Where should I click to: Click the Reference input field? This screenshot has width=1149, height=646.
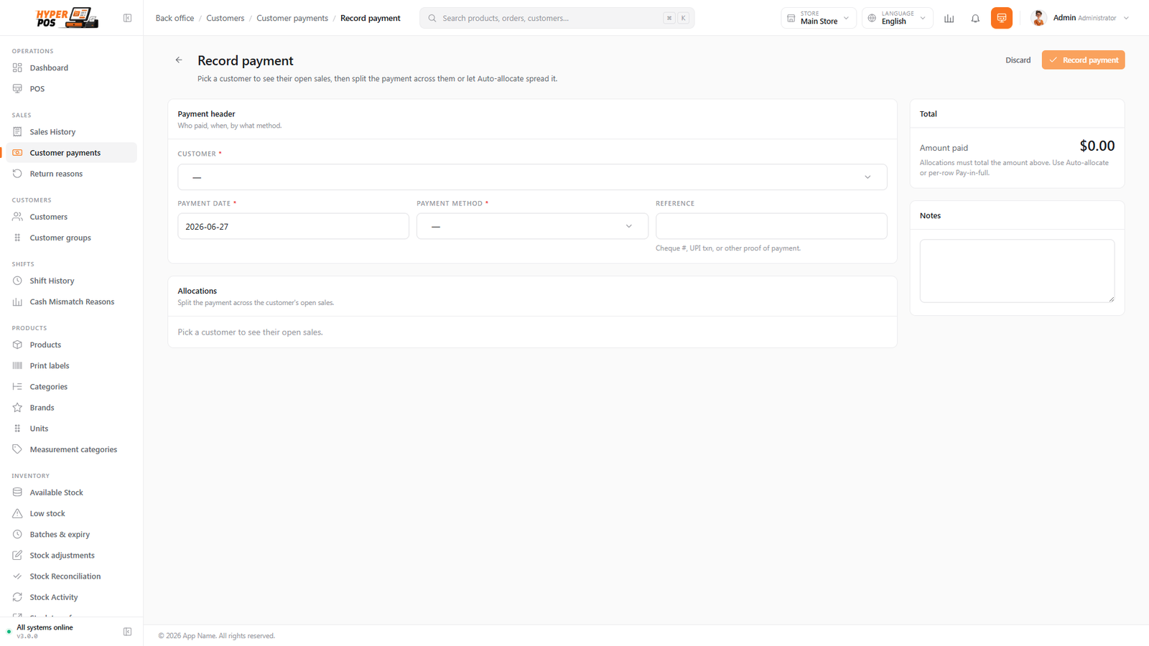(771, 227)
